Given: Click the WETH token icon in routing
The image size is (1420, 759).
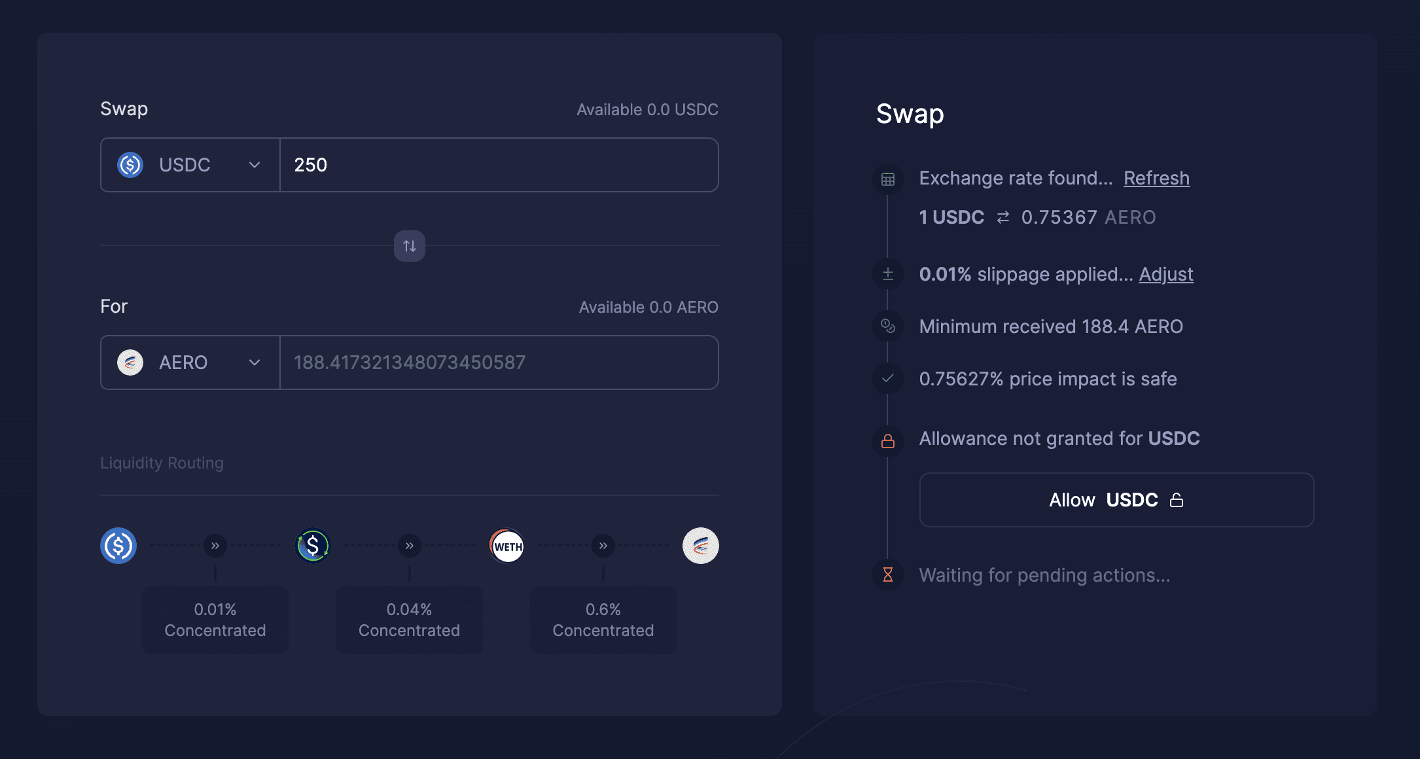Looking at the screenshot, I should click(507, 546).
